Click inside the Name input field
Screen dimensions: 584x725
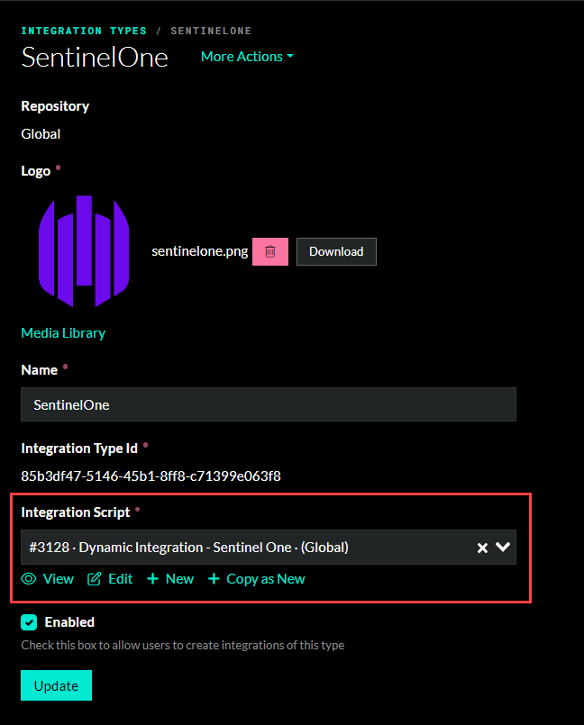(x=268, y=403)
